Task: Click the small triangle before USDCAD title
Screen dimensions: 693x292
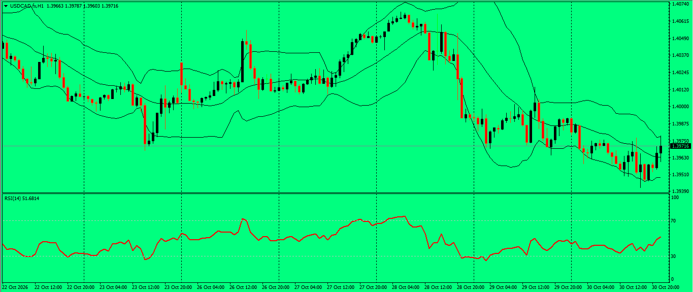Action: (x=5, y=6)
